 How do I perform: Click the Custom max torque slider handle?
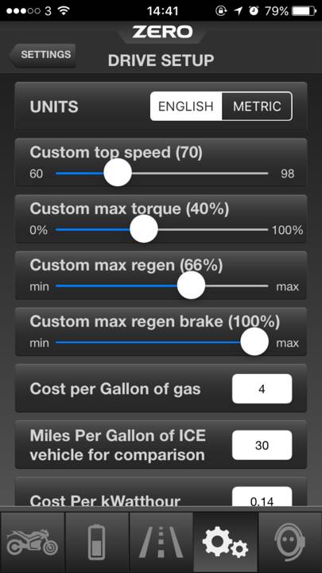pyautogui.click(x=144, y=228)
